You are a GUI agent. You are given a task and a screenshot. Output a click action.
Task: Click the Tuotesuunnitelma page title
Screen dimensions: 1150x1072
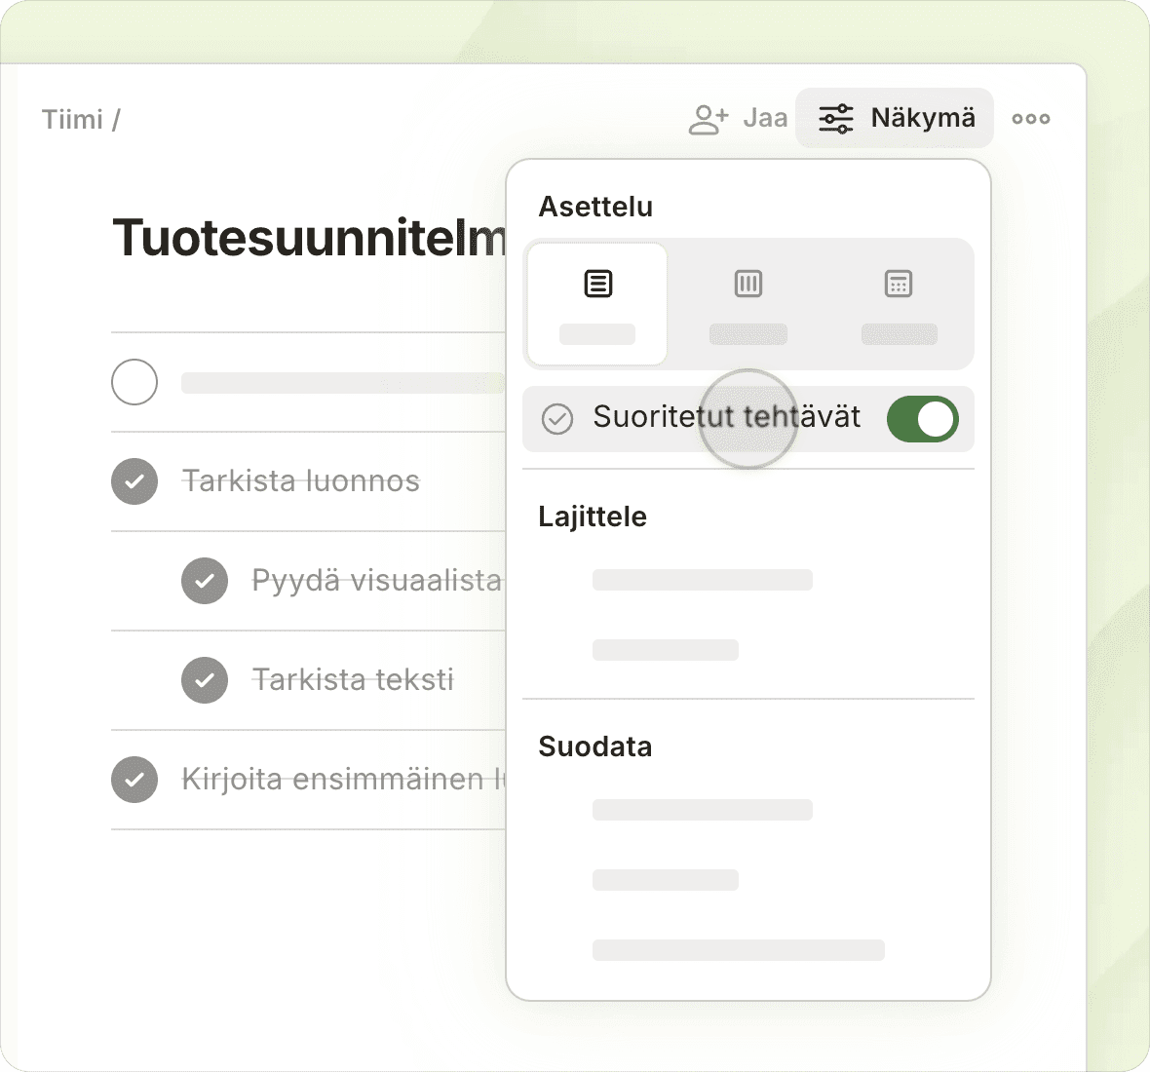pos(309,238)
